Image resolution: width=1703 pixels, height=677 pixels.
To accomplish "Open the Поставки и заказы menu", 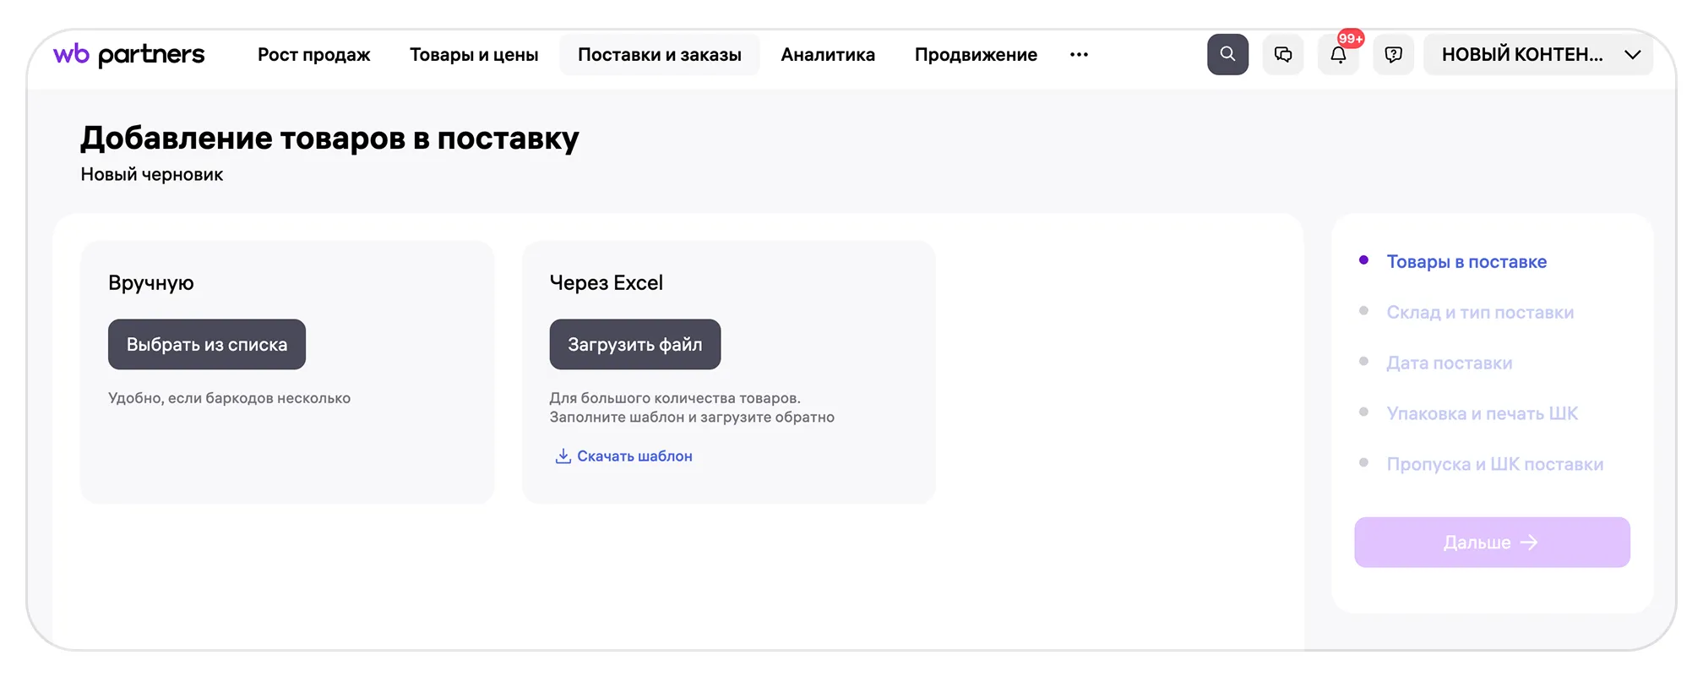I will tap(659, 55).
